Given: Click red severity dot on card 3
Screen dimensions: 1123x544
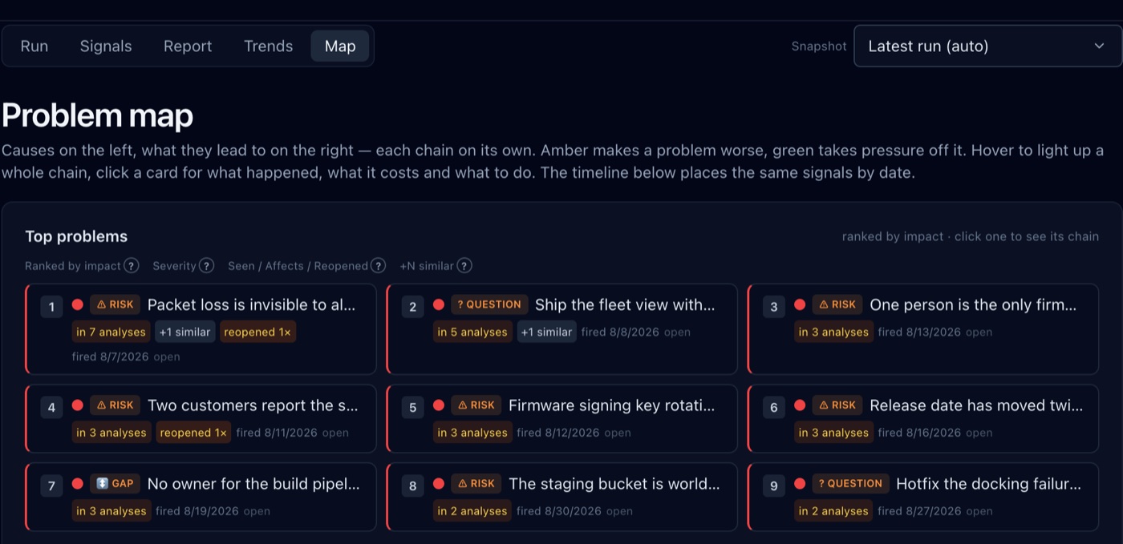Looking at the screenshot, I should pyautogui.click(x=800, y=304).
